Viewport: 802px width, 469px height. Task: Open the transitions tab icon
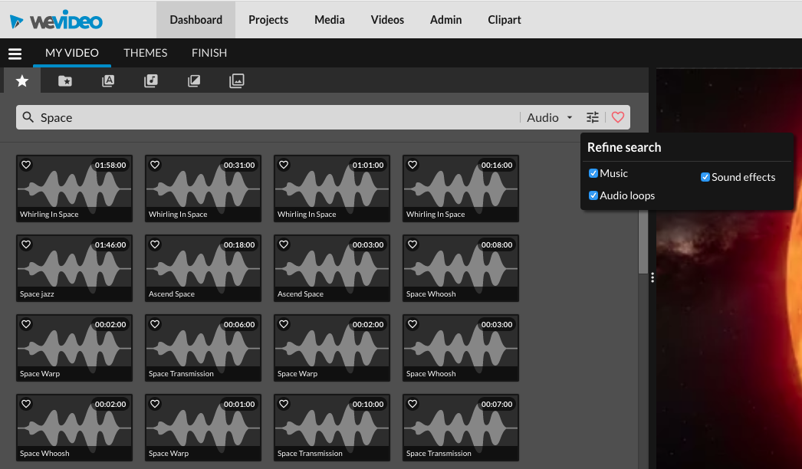point(194,80)
